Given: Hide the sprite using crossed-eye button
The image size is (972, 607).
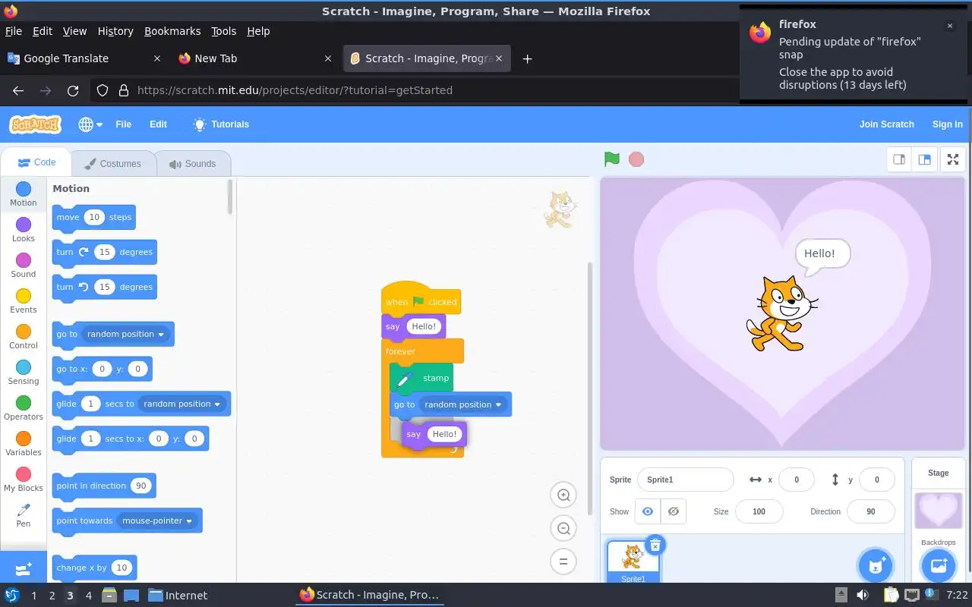Looking at the screenshot, I should (673, 511).
